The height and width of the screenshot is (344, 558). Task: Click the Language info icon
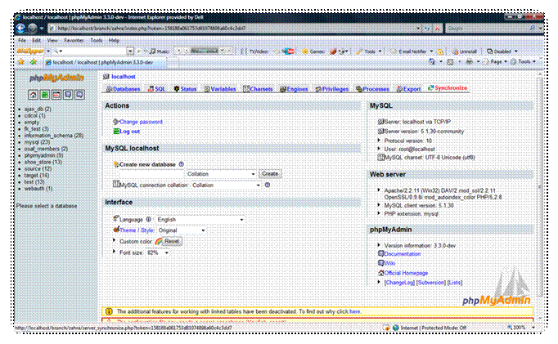[x=149, y=219]
